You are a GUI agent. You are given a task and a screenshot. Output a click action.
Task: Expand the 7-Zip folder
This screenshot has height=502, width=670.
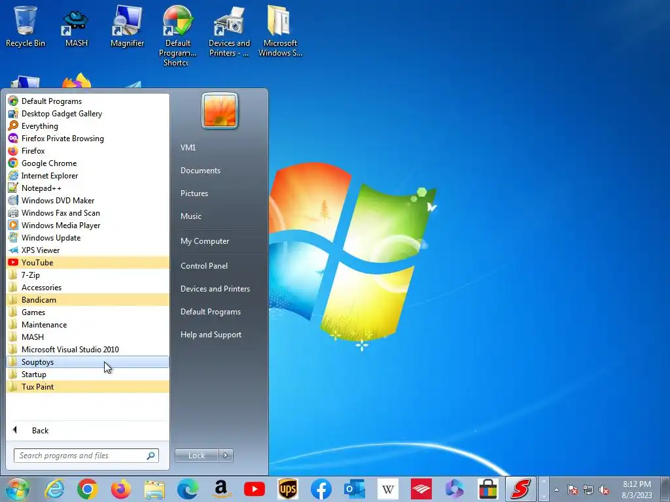tap(88, 275)
